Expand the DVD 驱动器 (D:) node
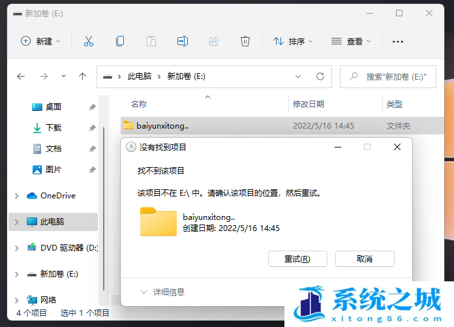The image size is (454, 327). (16, 248)
